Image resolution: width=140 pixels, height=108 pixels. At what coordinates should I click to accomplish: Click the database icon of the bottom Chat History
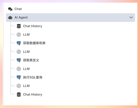(19, 94)
